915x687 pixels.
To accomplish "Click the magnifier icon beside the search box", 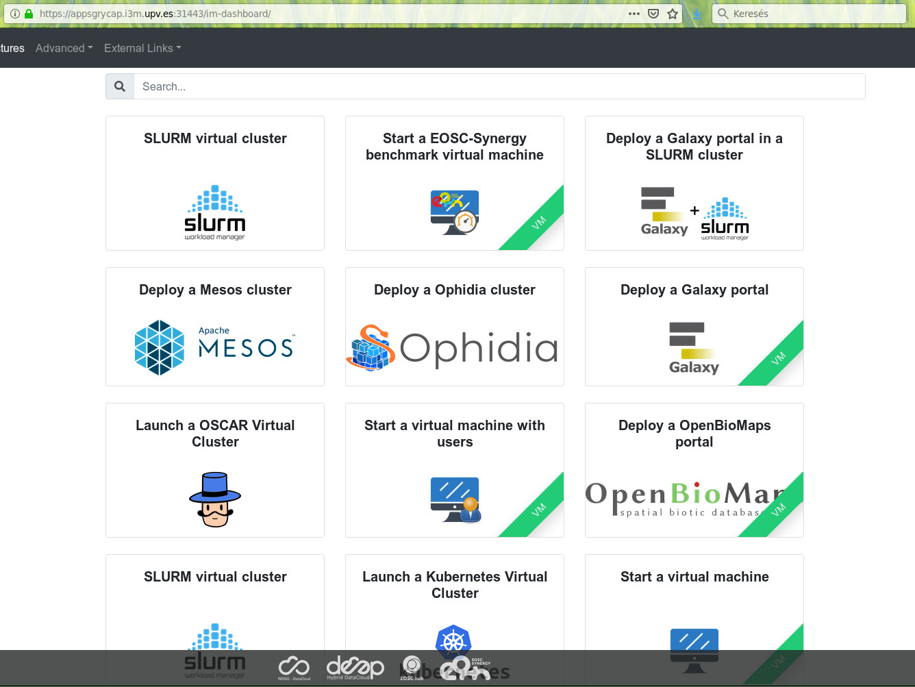I will (x=120, y=86).
